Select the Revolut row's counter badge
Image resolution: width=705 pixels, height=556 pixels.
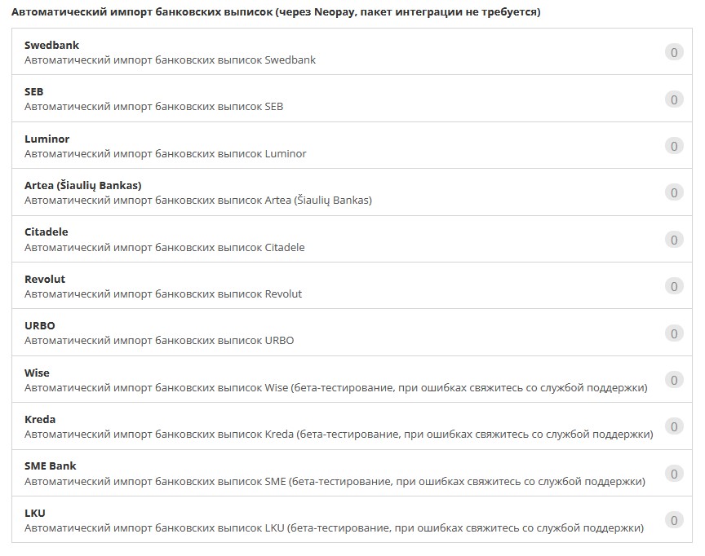click(673, 286)
